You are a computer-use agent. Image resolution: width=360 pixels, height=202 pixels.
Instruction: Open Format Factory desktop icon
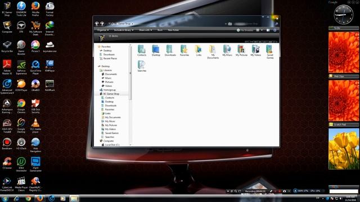point(49,9)
